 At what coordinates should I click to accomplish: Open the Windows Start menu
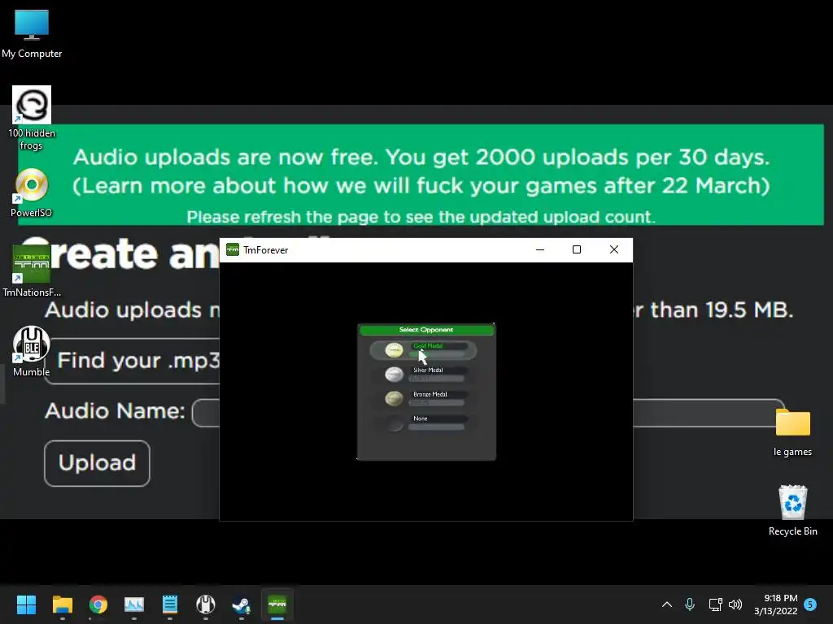click(26, 604)
